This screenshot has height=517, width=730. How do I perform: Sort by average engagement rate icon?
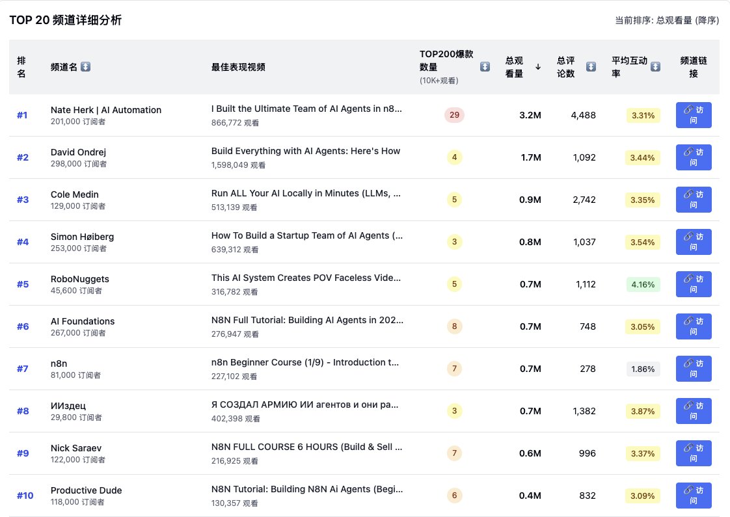click(655, 66)
